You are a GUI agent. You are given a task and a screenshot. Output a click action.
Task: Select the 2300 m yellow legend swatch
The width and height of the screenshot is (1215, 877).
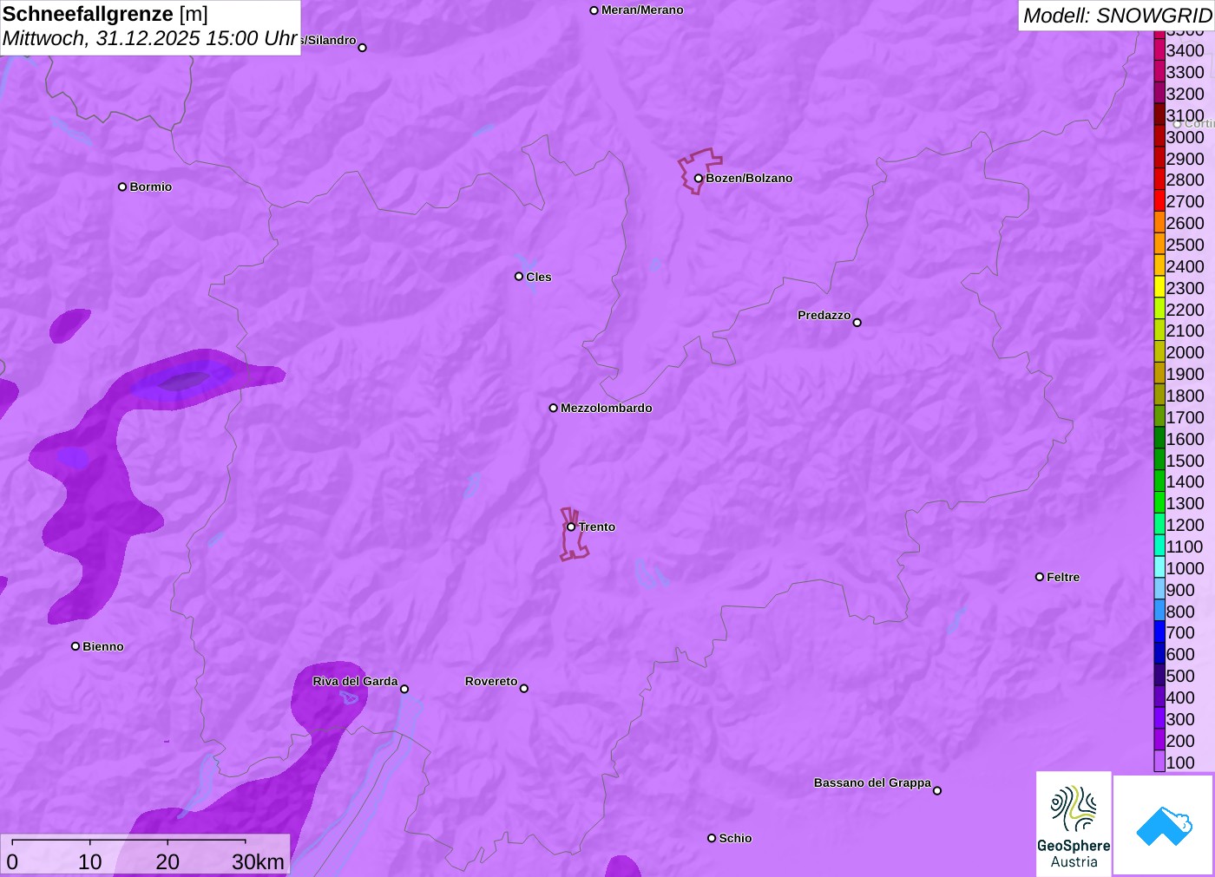tap(1159, 287)
